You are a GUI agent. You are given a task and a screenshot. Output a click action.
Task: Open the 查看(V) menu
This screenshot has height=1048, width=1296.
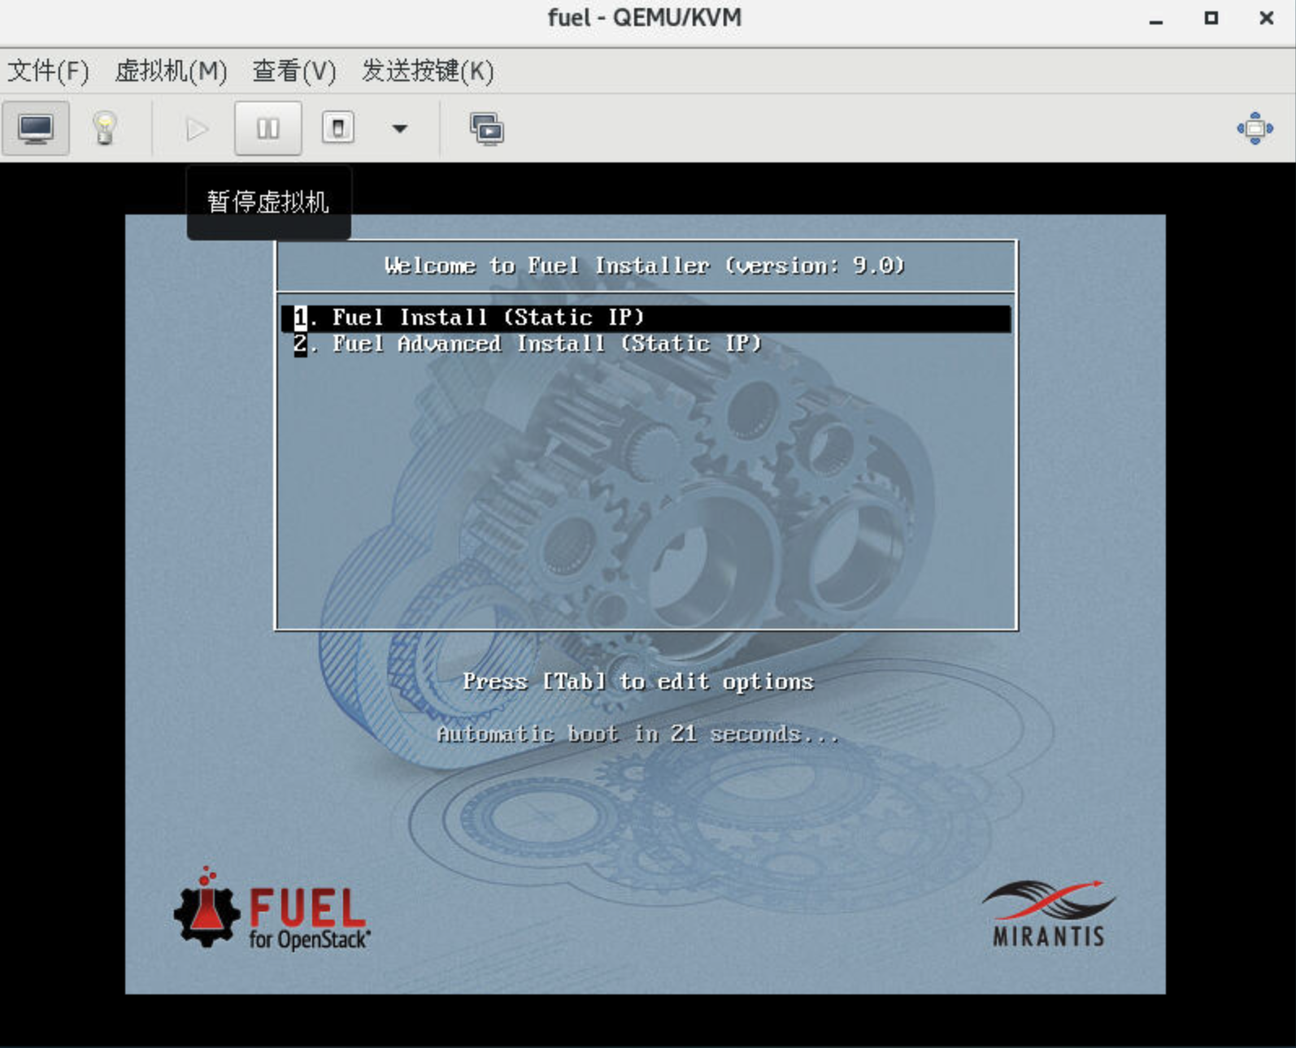pos(294,71)
